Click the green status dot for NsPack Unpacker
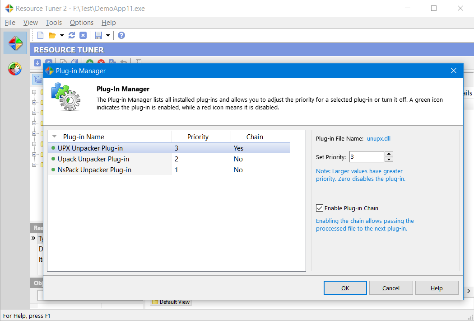This screenshot has height=321, width=474. pos(53,170)
